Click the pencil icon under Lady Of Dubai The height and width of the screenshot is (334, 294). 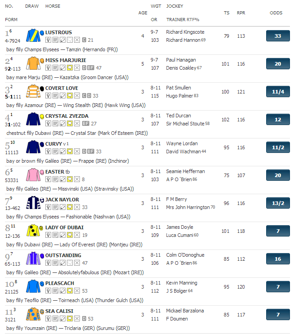pos(62,235)
